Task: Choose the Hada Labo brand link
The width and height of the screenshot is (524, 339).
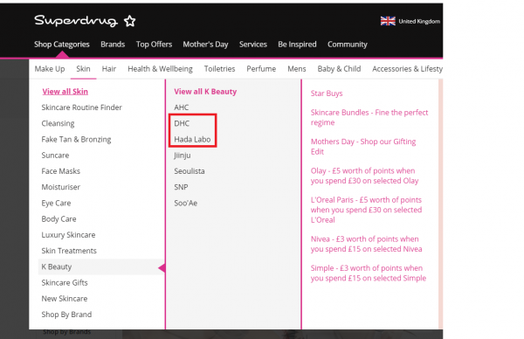Action: [x=192, y=140]
